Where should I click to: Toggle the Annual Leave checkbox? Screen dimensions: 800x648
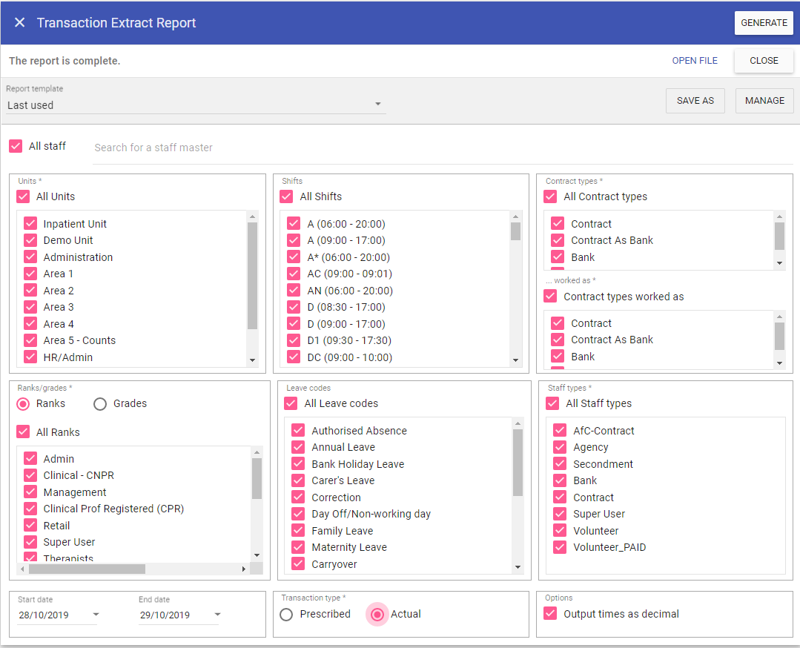pos(298,447)
